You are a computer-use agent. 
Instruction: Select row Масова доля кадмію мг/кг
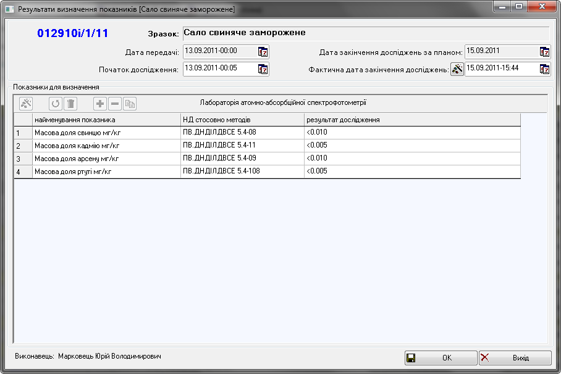(x=107, y=146)
